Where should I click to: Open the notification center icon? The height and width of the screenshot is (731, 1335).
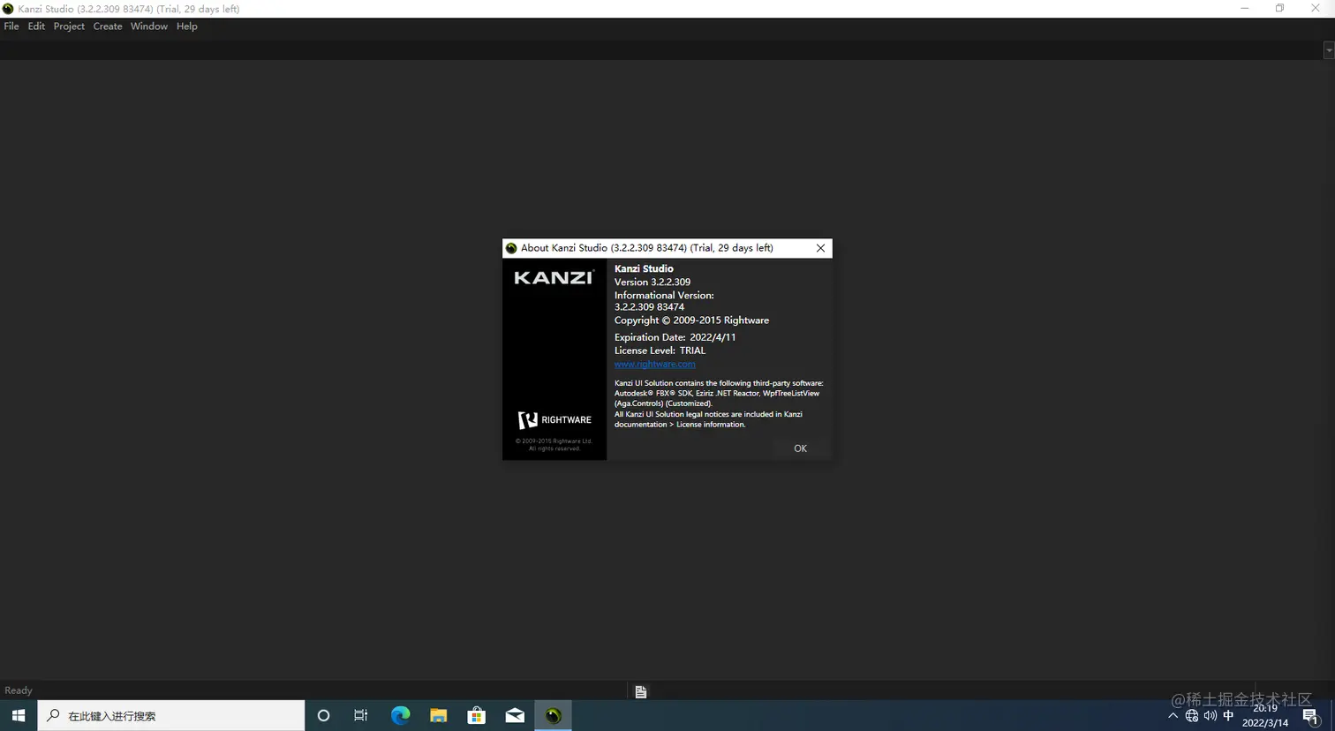click(1311, 716)
